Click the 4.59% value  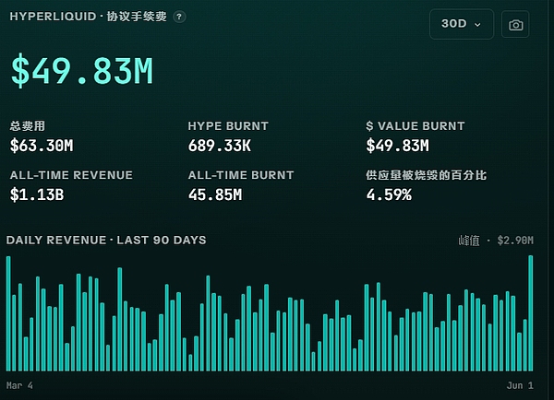pyautogui.click(x=389, y=194)
